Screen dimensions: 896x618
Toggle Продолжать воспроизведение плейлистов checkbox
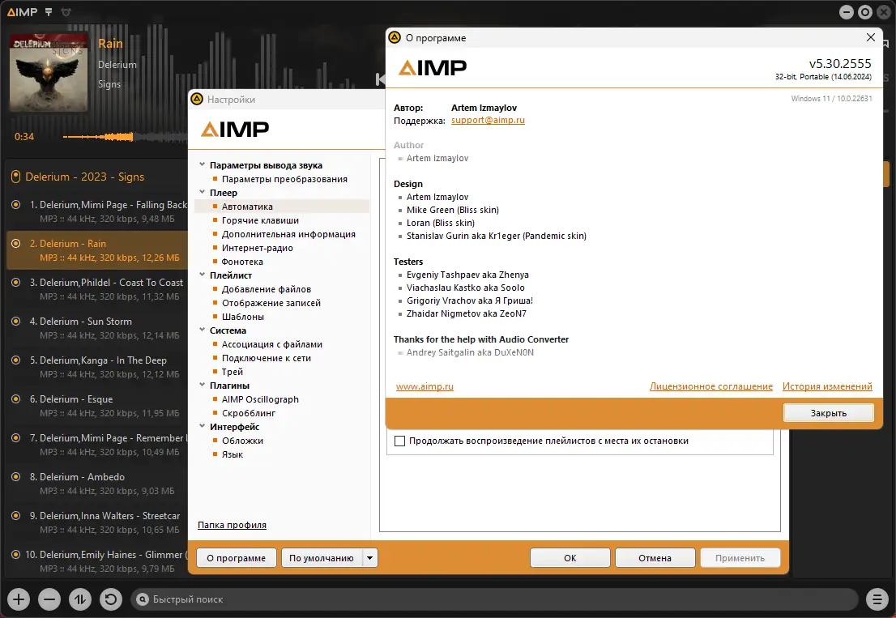tap(400, 441)
